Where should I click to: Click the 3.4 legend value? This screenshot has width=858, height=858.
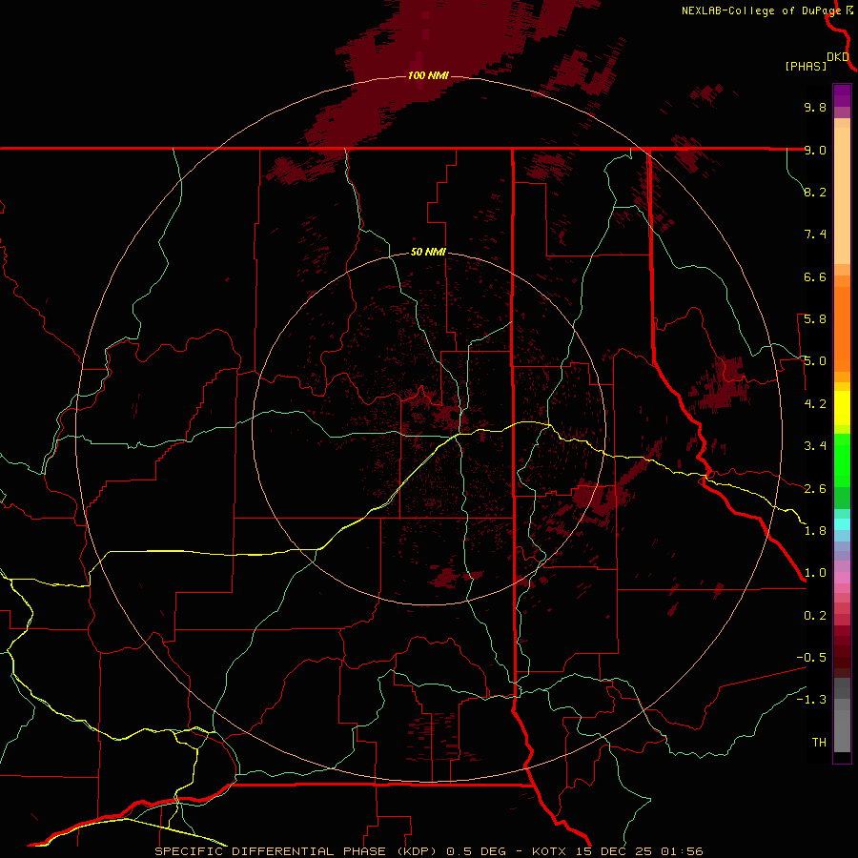tap(815, 446)
